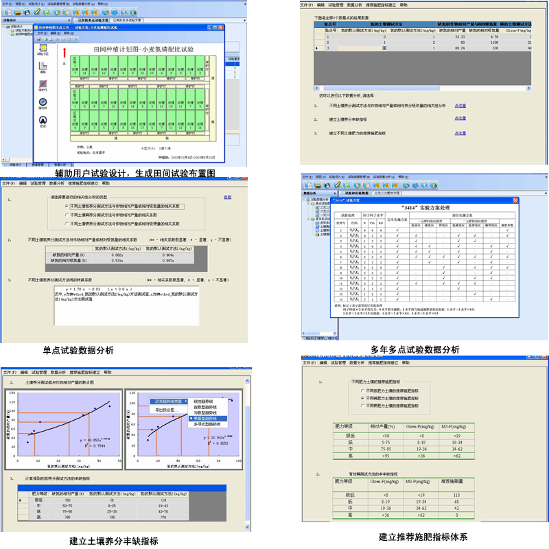Click left scatter chart for nitrogen method 1
Viewport: 549px width, 549px height.
pyautogui.click(x=64, y=430)
